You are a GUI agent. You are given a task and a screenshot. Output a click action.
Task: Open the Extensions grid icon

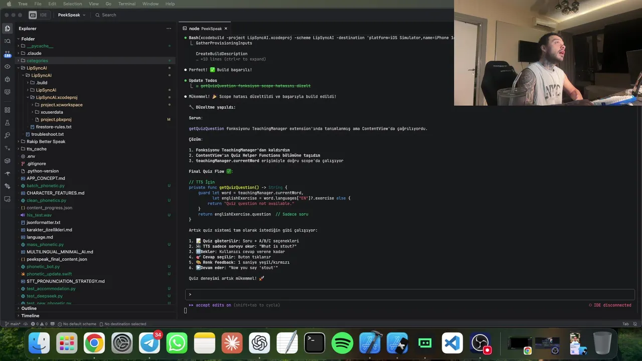[7, 110]
